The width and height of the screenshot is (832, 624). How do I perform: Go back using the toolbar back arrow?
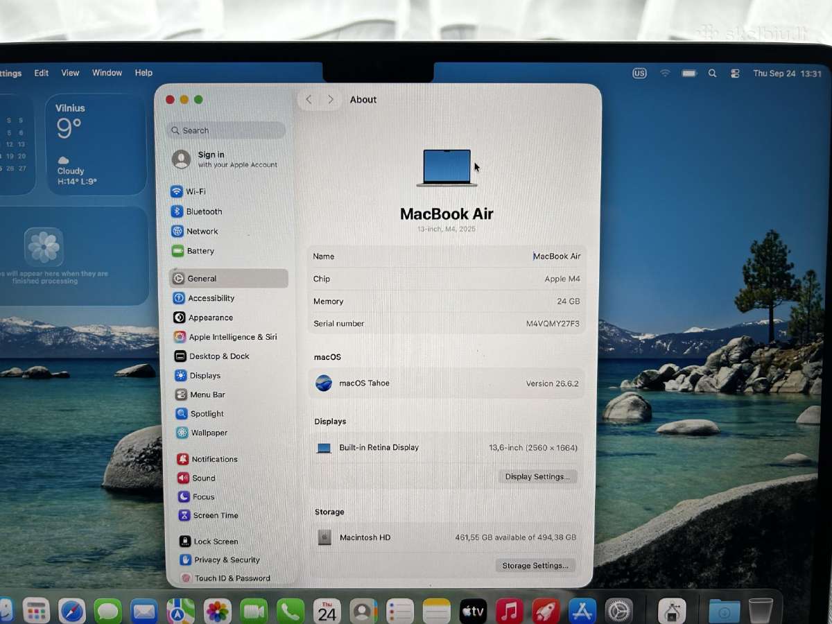pos(309,100)
